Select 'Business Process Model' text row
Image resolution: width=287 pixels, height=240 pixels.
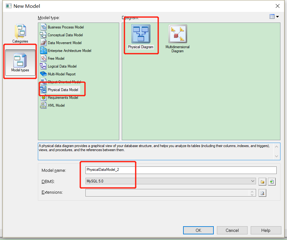[66, 27]
